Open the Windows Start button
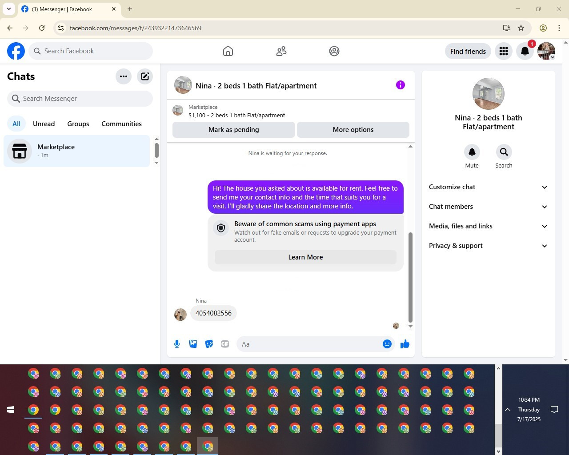569x455 pixels. [x=11, y=410]
